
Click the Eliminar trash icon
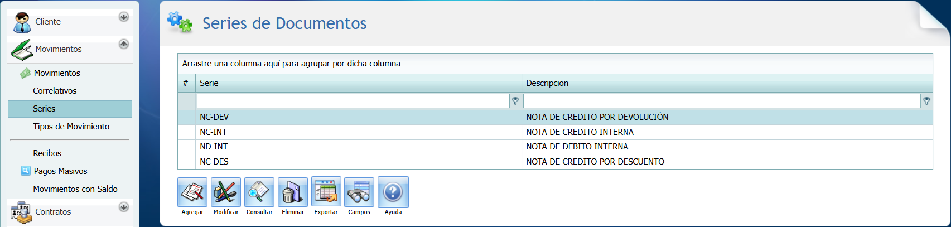pos(293,192)
